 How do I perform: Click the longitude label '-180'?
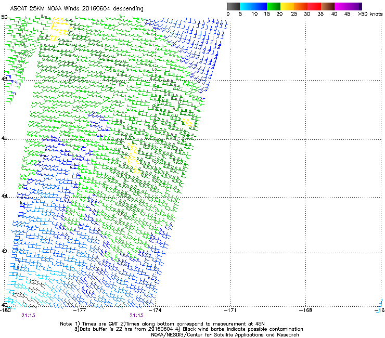(x=5, y=310)
